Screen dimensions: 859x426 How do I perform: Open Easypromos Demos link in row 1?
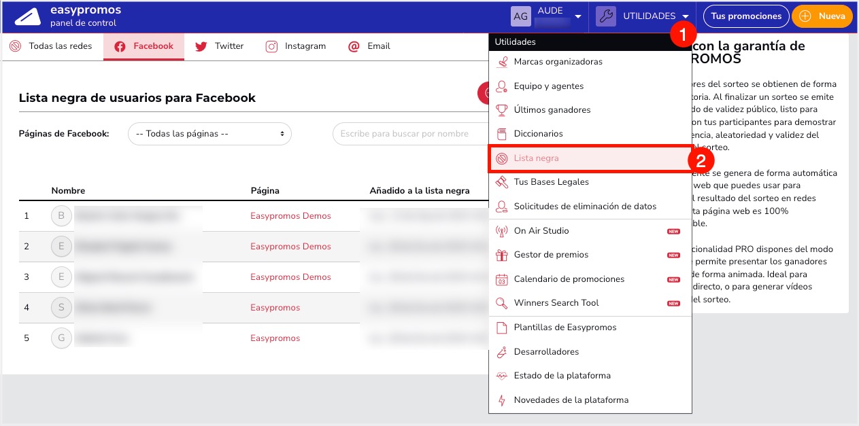coord(290,216)
